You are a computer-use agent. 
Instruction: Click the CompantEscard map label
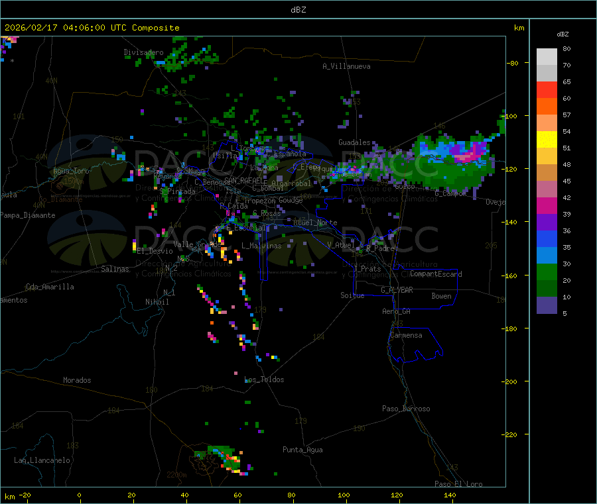point(436,274)
